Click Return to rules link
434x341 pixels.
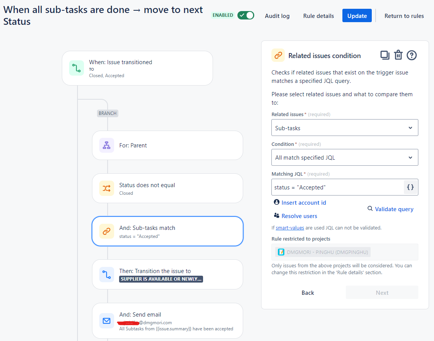click(404, 16)
